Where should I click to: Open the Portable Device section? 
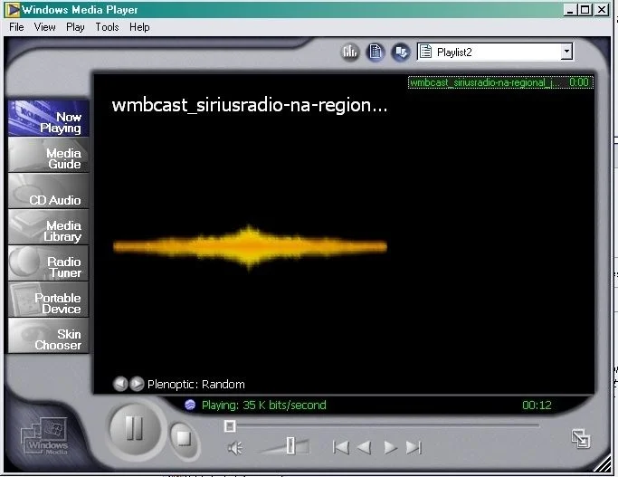pos(49,300)
